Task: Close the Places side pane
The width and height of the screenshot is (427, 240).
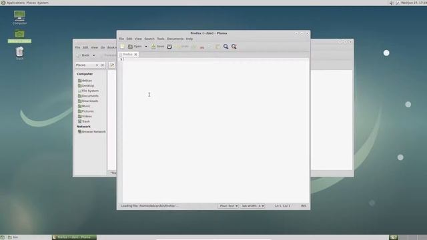Action: (102, 65)
